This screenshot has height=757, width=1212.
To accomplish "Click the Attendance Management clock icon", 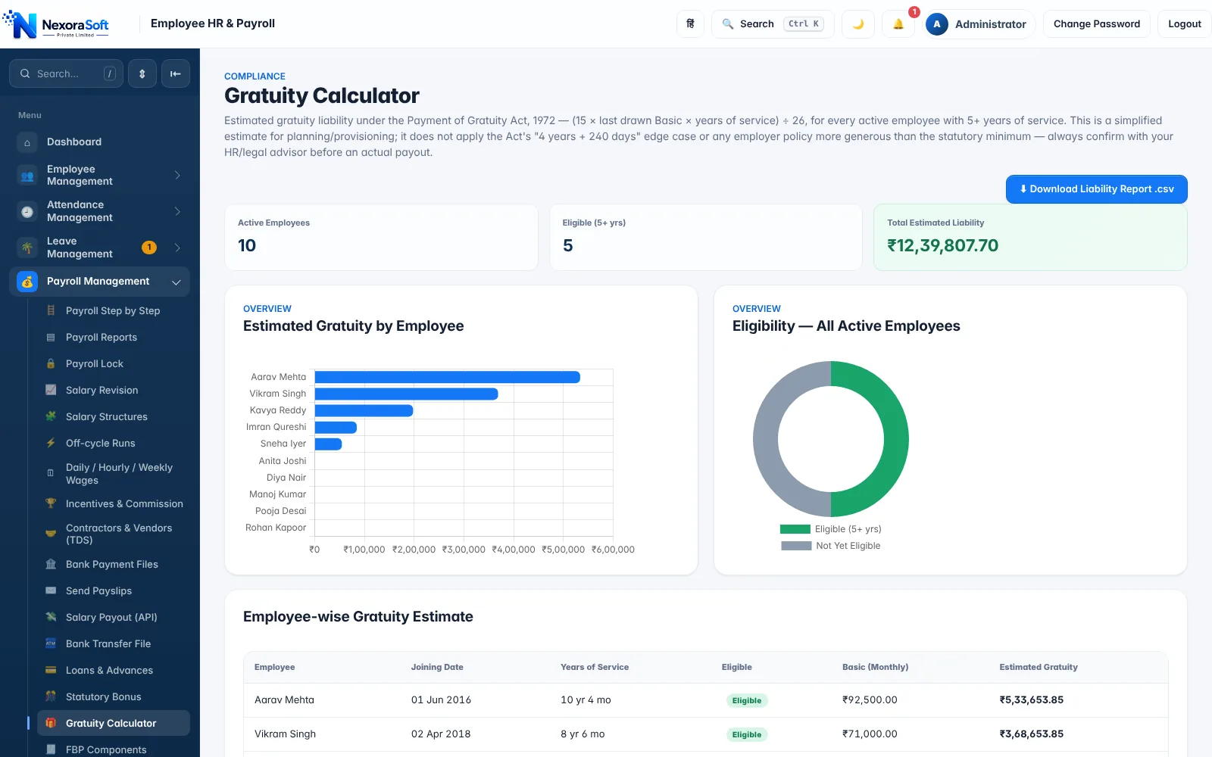I will pyautogui.click(x=27, y=212).
